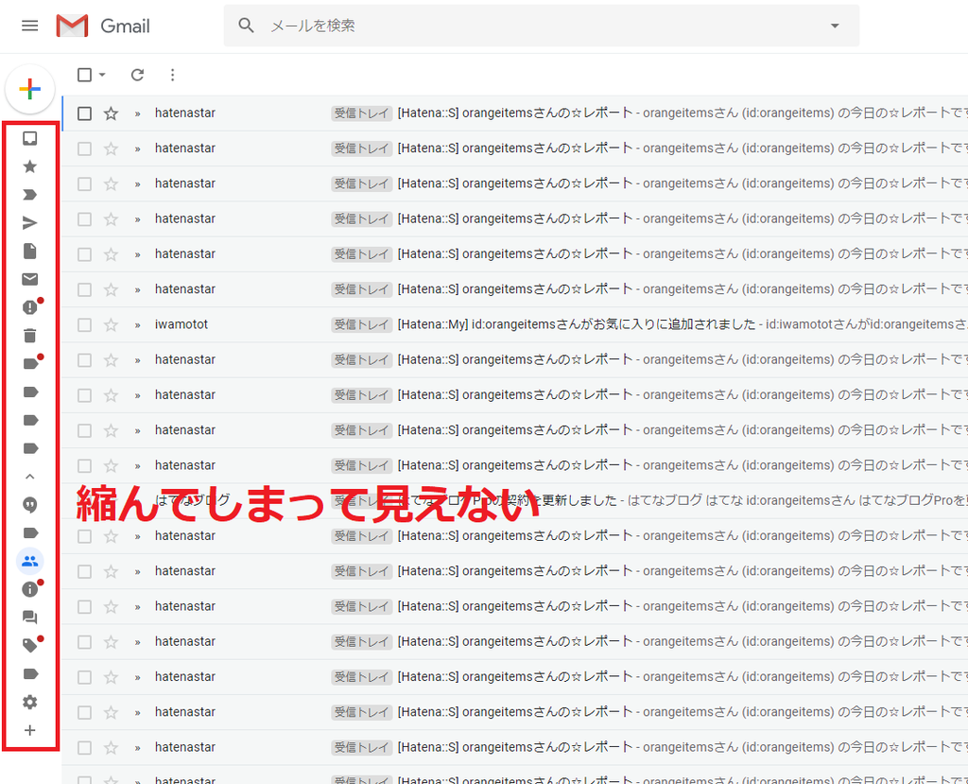Open the Inbox sidebar icon

[x=29, y=138]
